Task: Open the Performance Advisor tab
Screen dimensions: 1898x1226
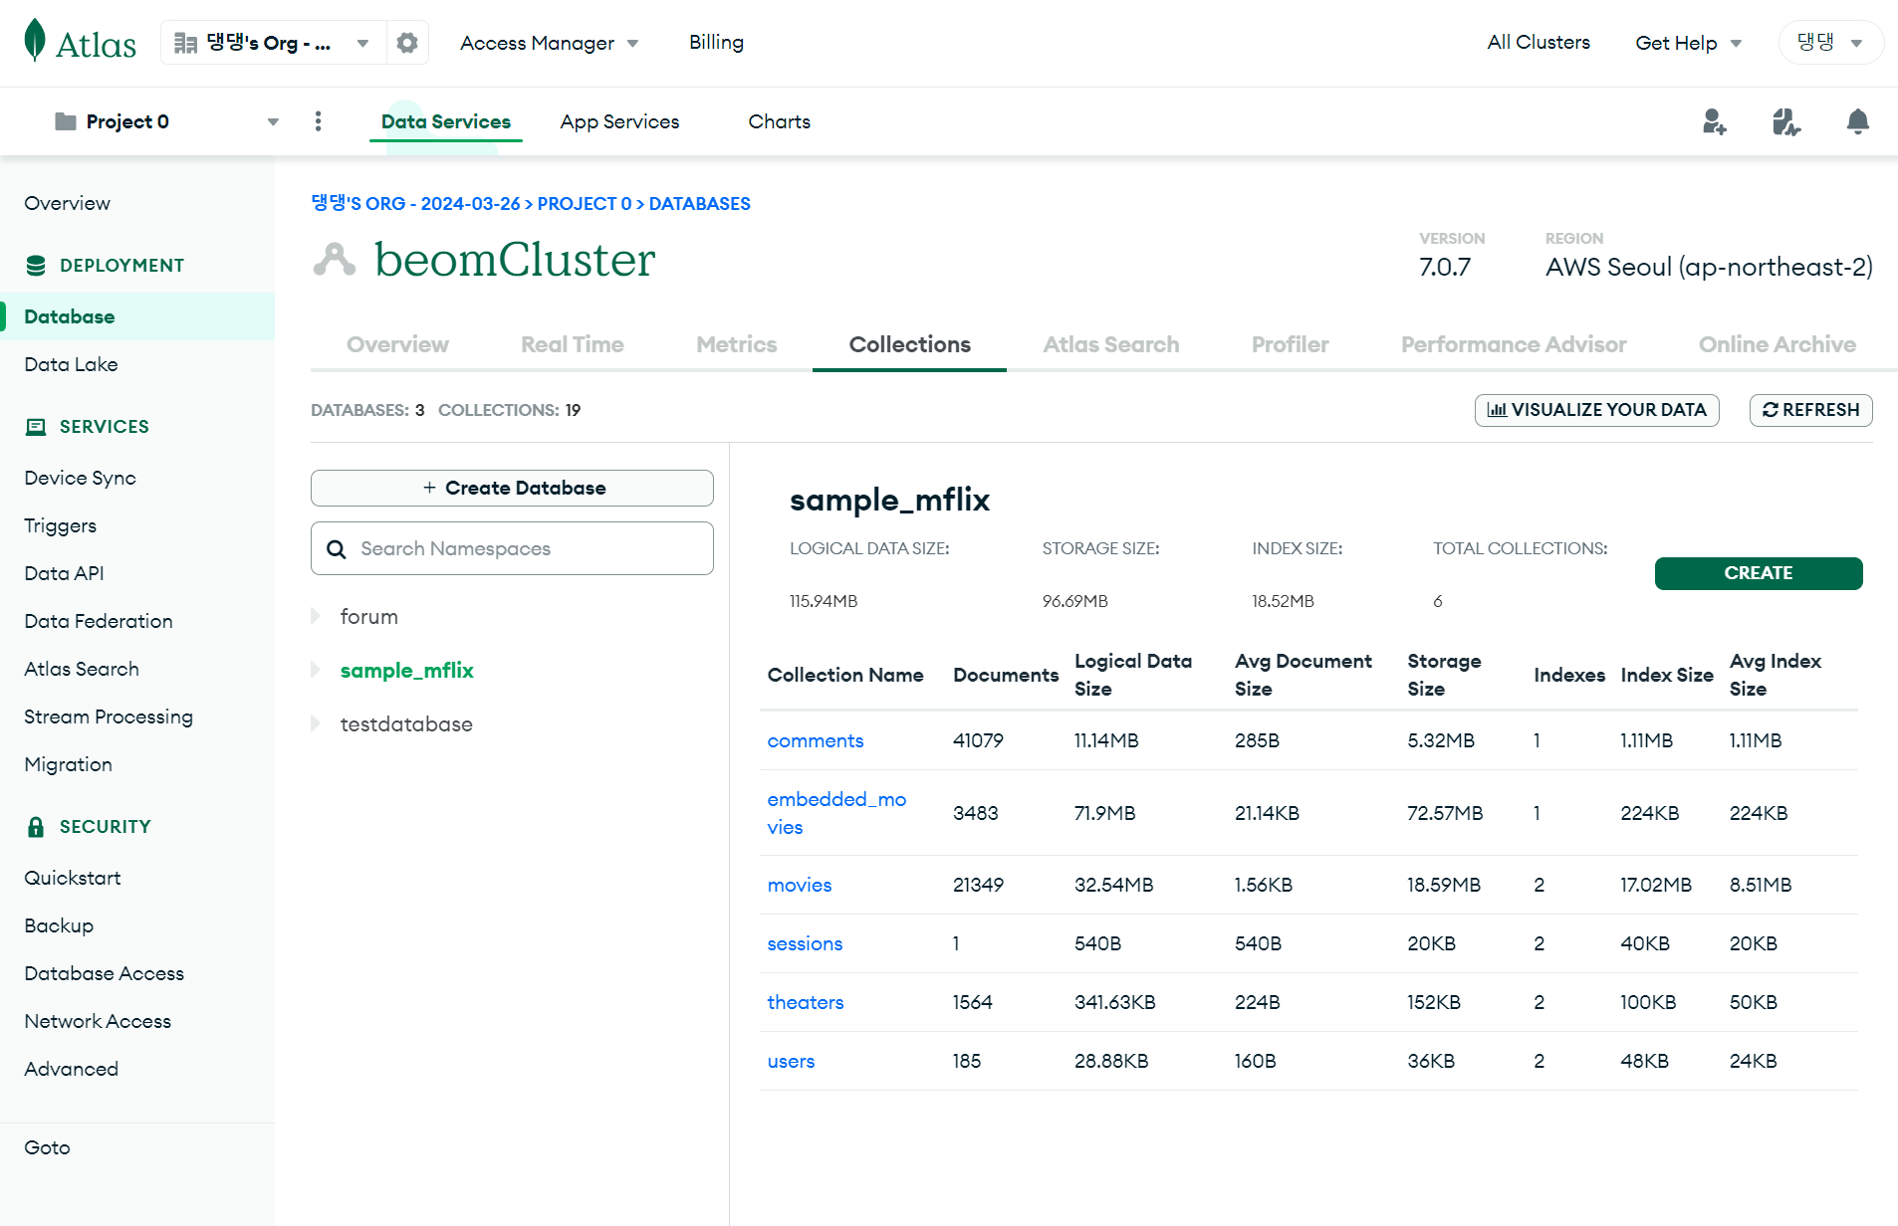Action: click(1514, 344)
